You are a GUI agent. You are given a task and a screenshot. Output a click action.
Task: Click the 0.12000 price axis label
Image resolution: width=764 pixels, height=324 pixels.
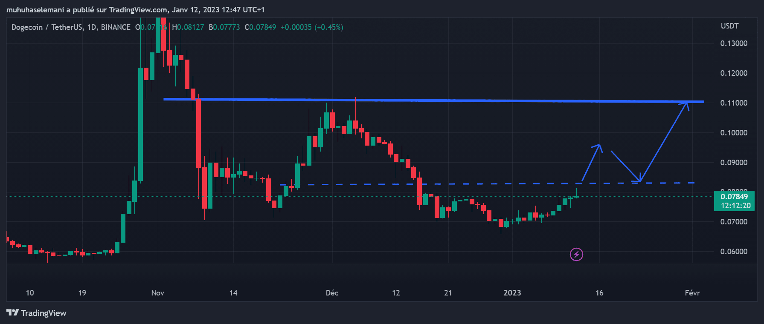tap(734, 73)
